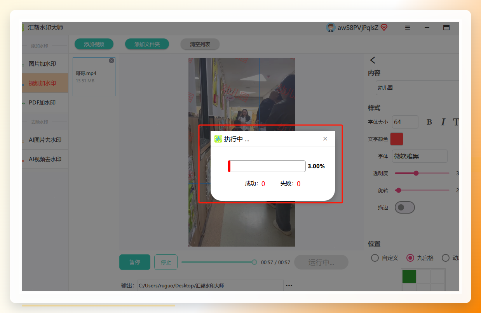Remove 哥哥.mp4 with its small X icon

click(x=112, y=61)
